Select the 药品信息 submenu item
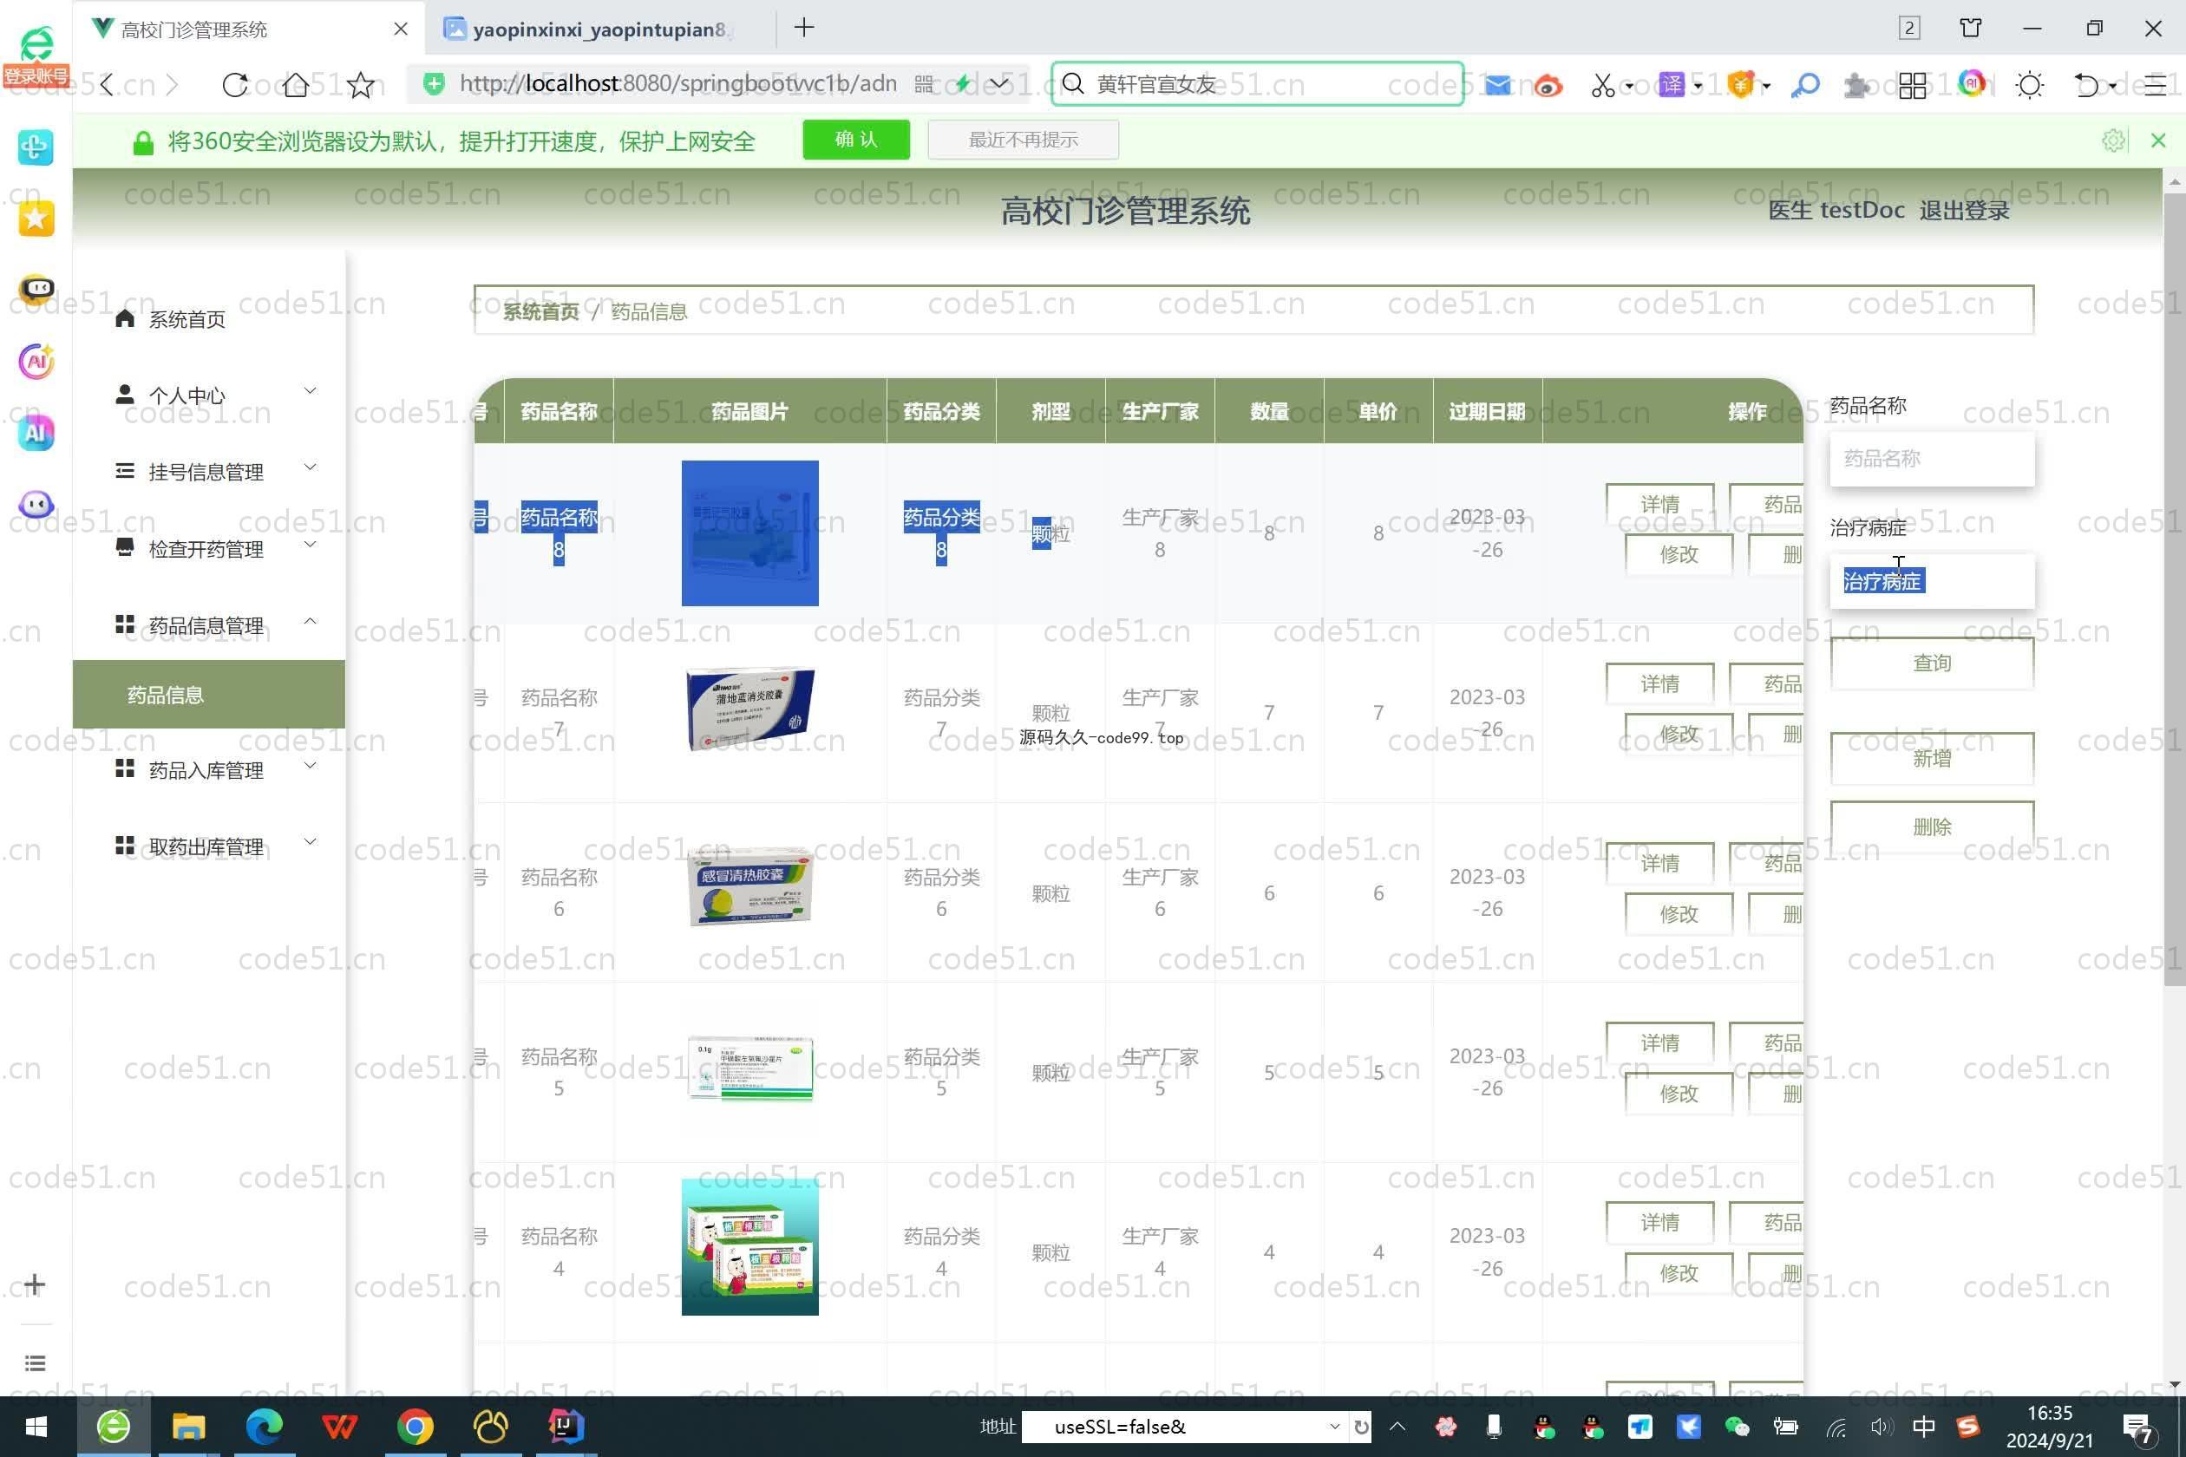2186x1457 pixels. coord(208,694)
